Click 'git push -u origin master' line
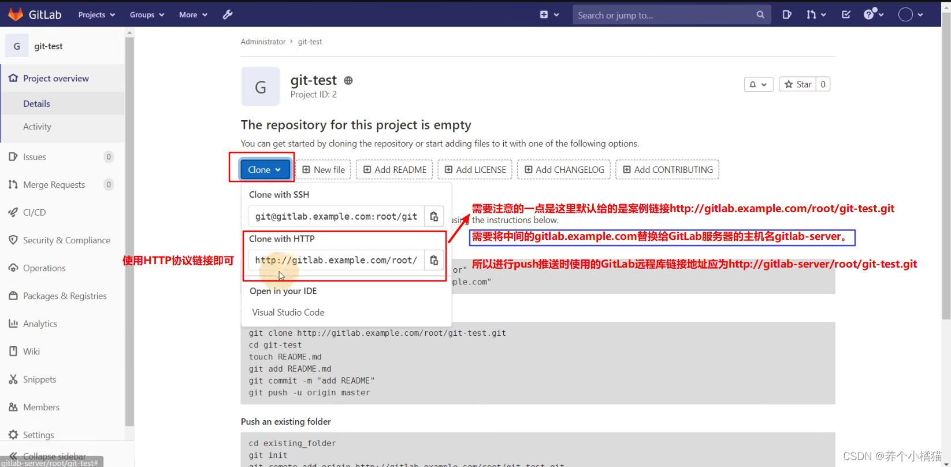Screen dimensions: 951x467 point(309,392)
